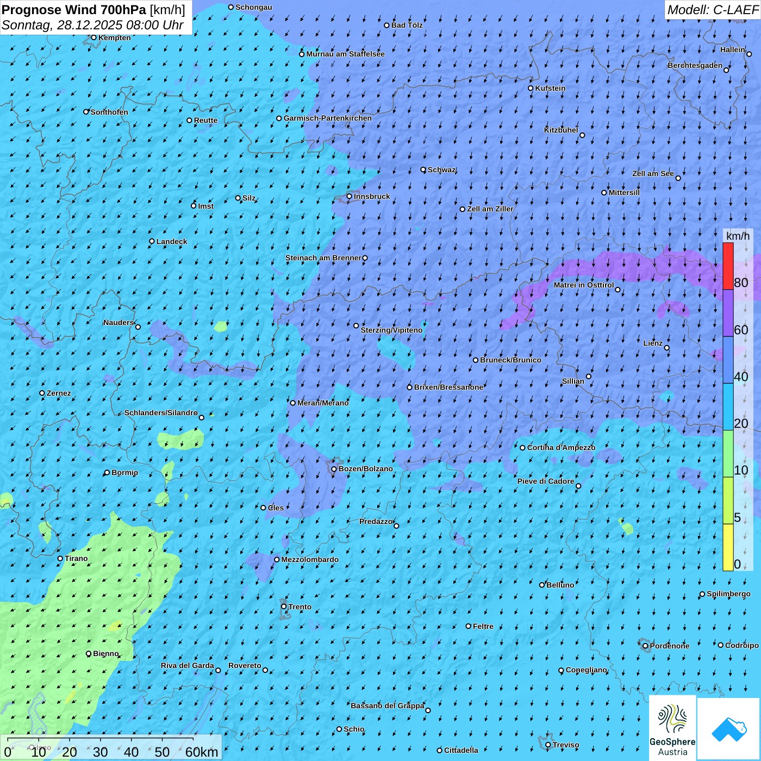Click the Nauders city label
The height and width of the screenshot is (761, 761).
coord(118,322)
